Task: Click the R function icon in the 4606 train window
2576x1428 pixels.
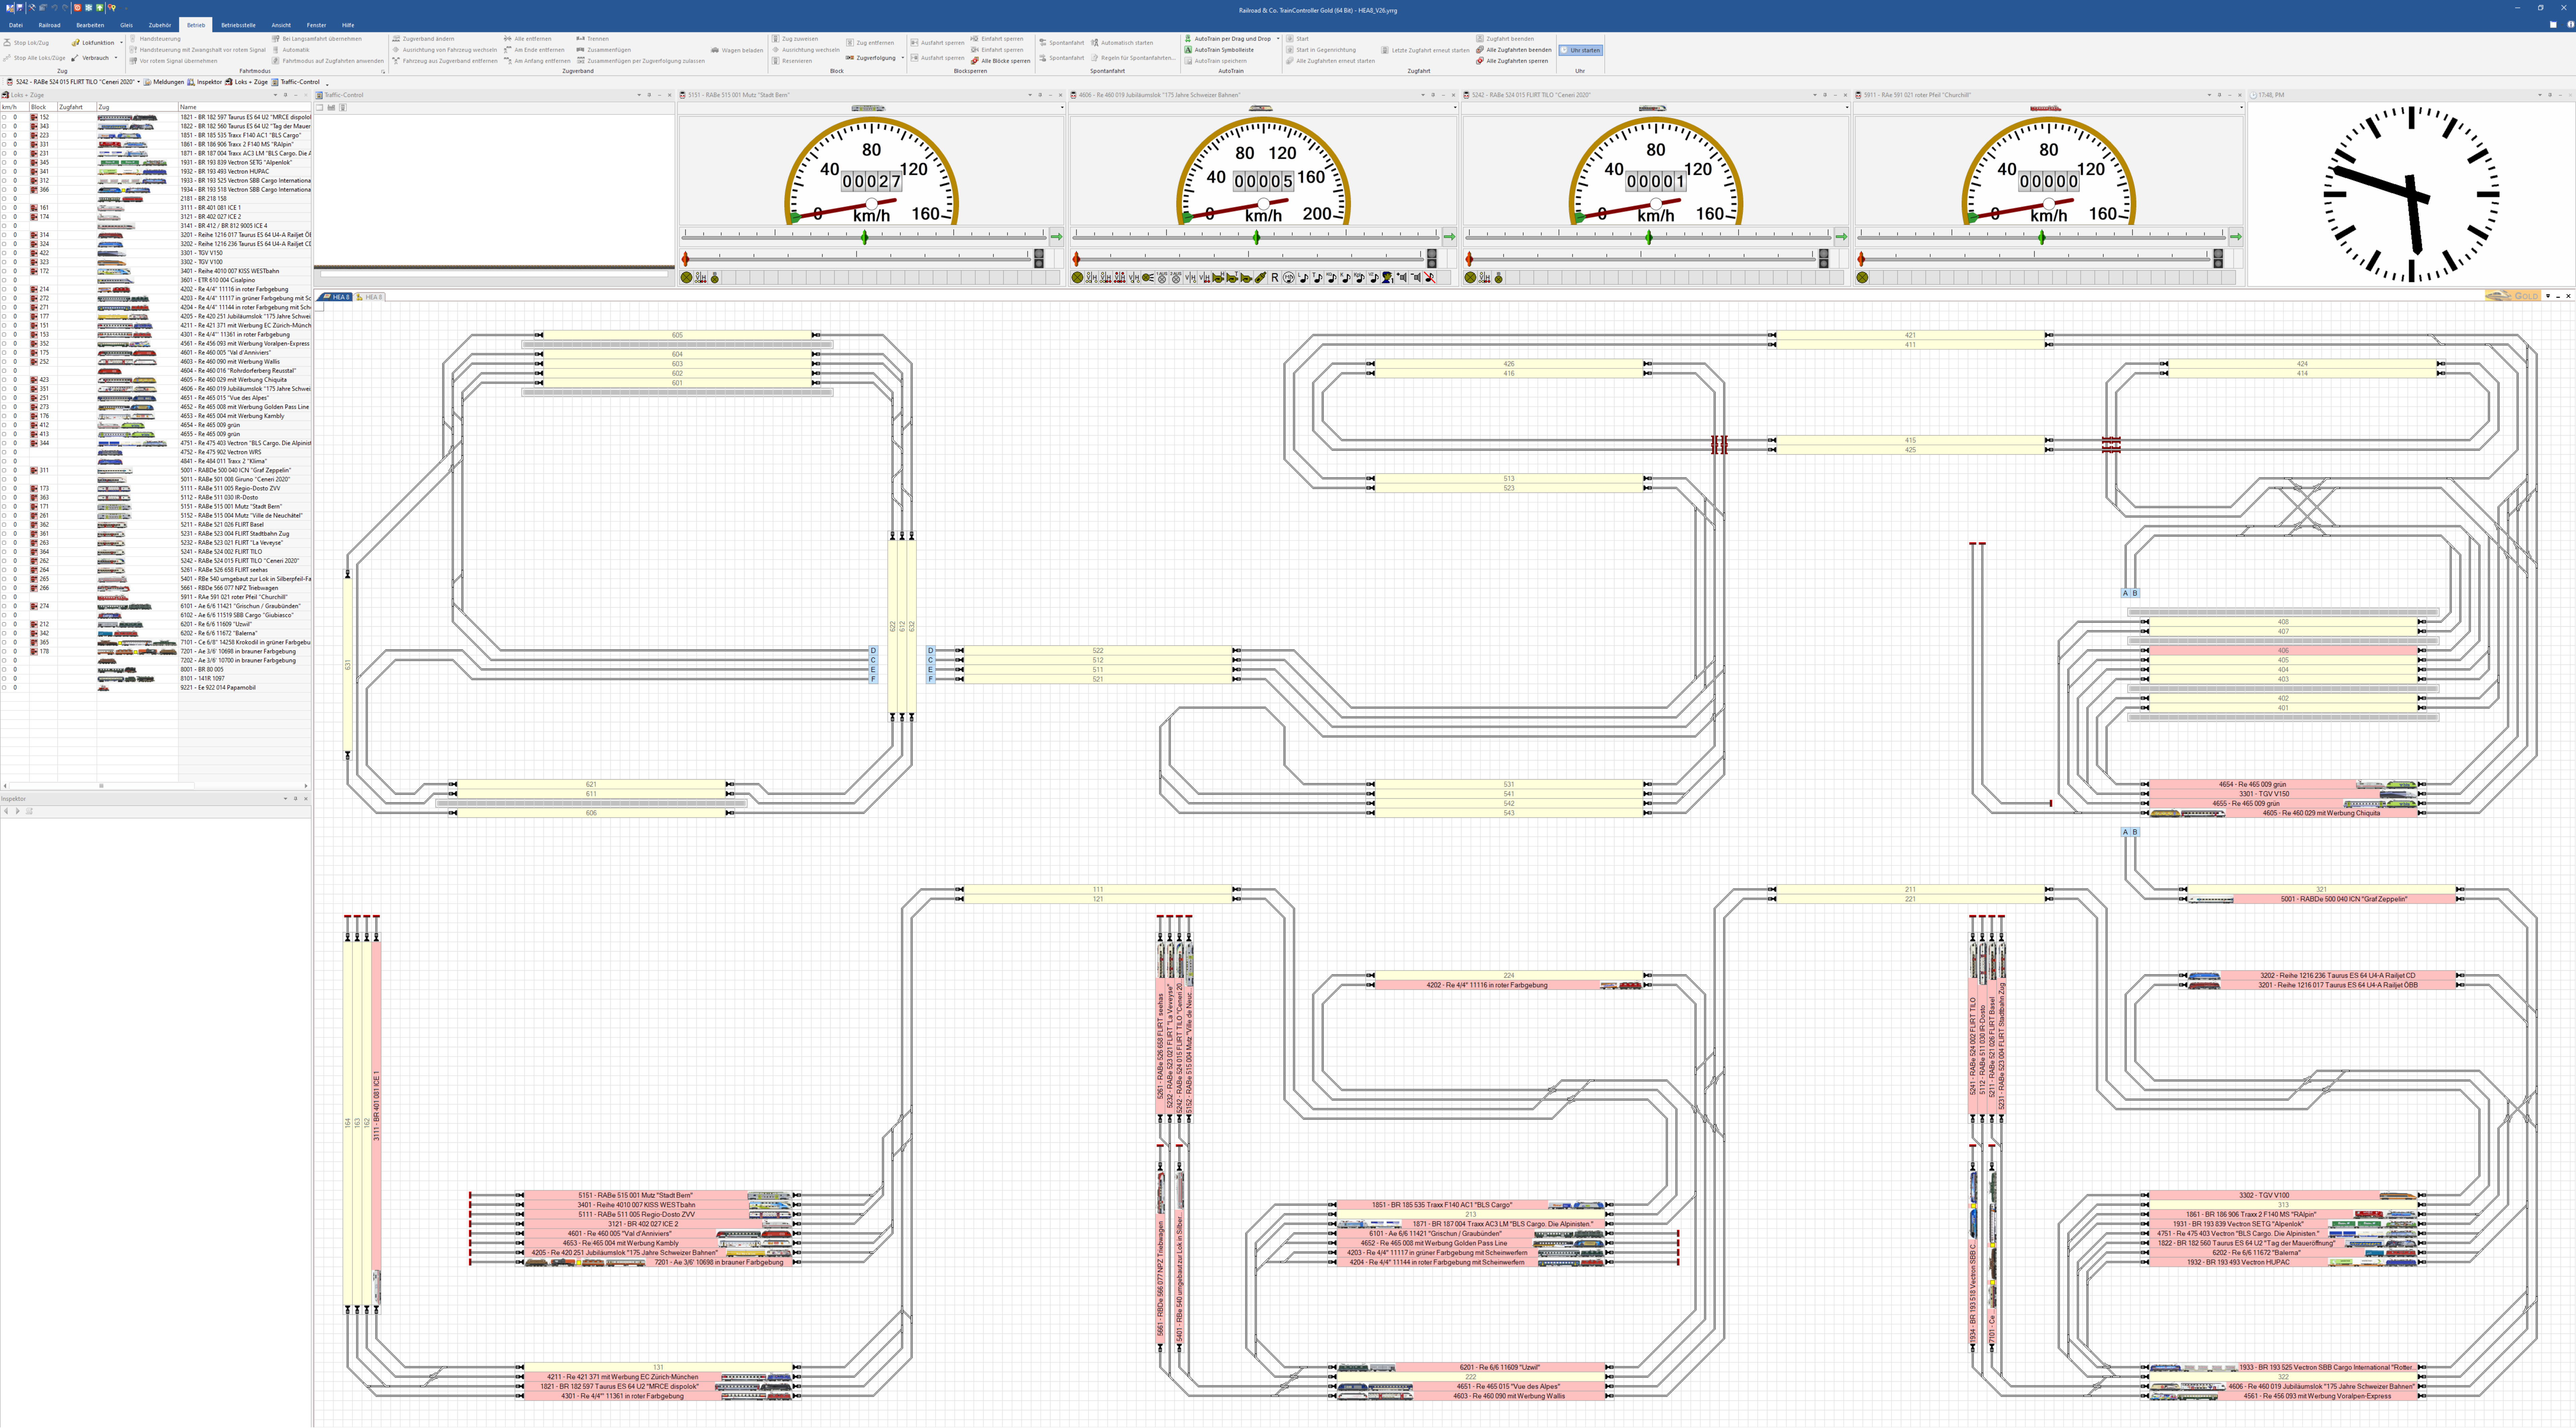Action: tap(1275, 278)
